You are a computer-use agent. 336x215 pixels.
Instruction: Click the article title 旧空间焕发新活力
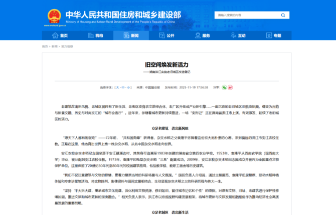coord(167,65)
